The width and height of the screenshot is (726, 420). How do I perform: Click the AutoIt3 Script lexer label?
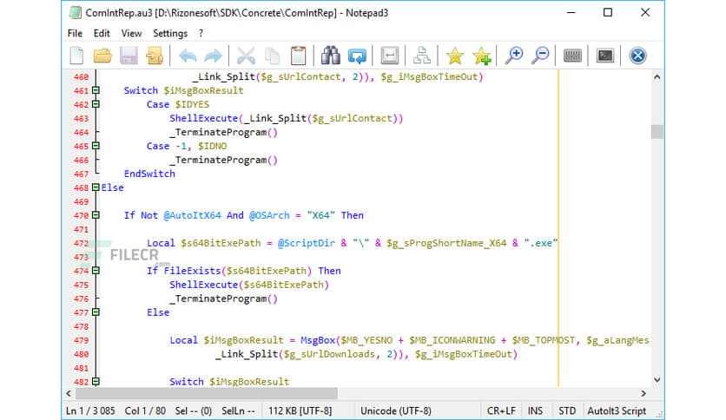[617, 410]
